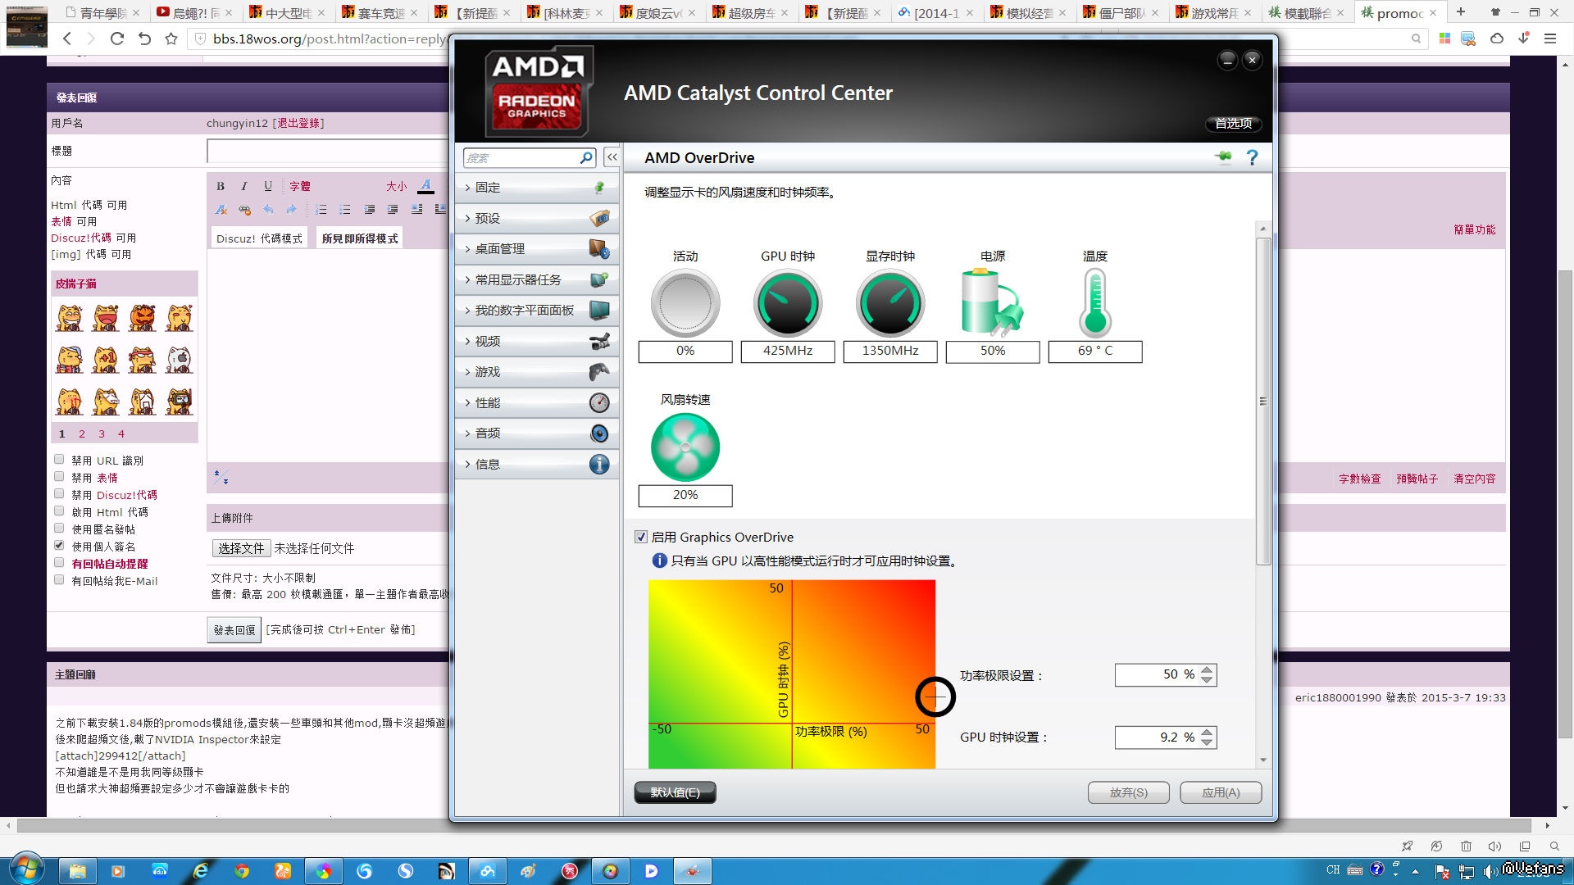Uncheck Enable Graphics OverDrive (启用 Graphics OverDrive) checkbox
Screen dimensions: 1574x885
pyautogui.click(x=641, y=537)
